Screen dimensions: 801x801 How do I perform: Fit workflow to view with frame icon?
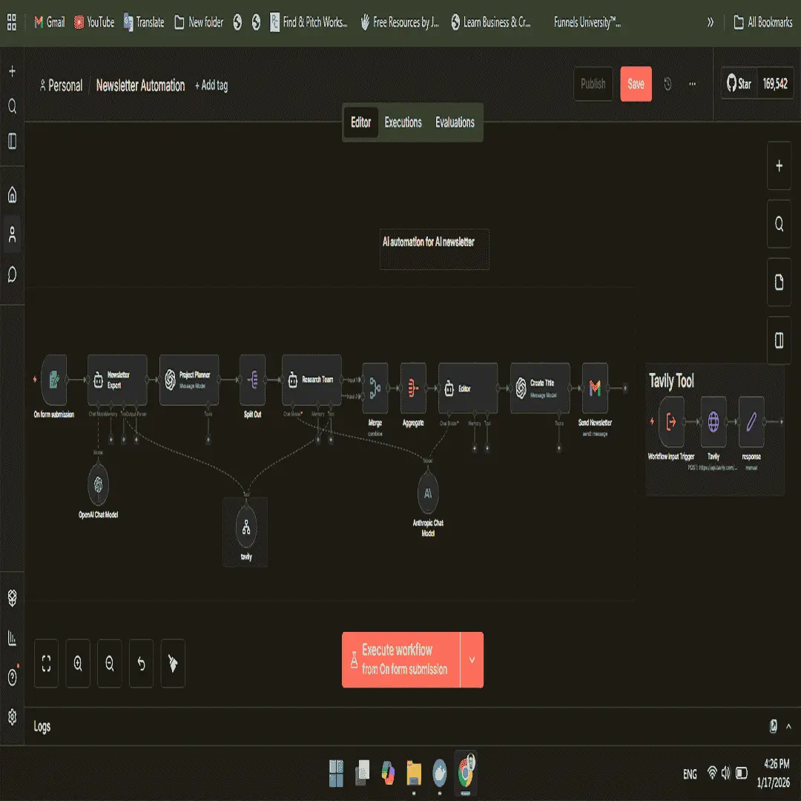pyautogui.click(x=46, y=663)
